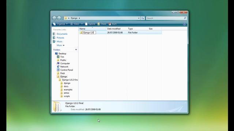Click the Pictures icon in Favorite Links
Image resolution: width=234 pixels, height=131 pixels.
54,38
